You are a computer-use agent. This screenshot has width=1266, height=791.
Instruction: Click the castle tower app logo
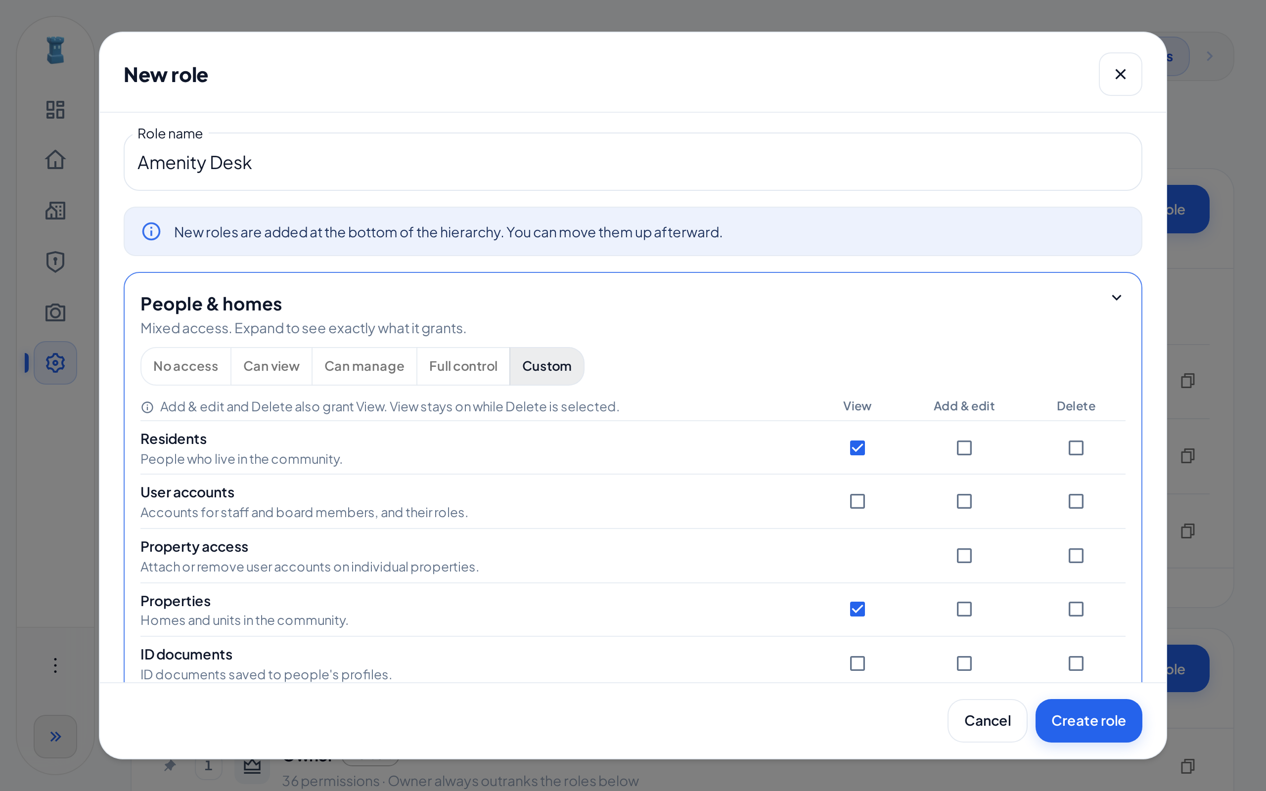tap(55, 50)
